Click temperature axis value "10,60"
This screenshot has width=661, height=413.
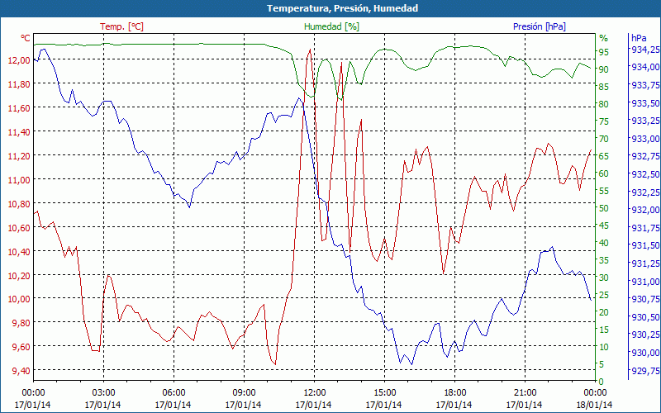(19, 228)
